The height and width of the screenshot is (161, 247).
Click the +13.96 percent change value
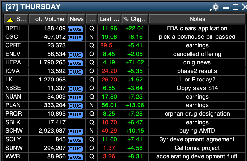[x=135, y=105]
